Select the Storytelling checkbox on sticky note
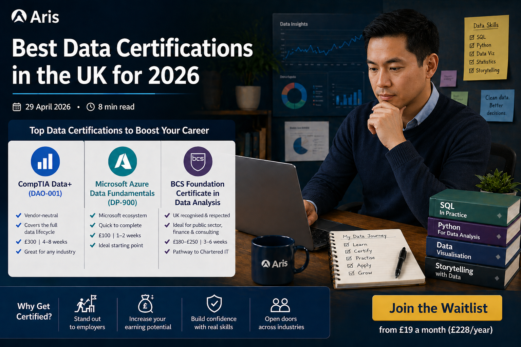The height and width of the screenshot is (347, 521). click(x=471, y=70)
